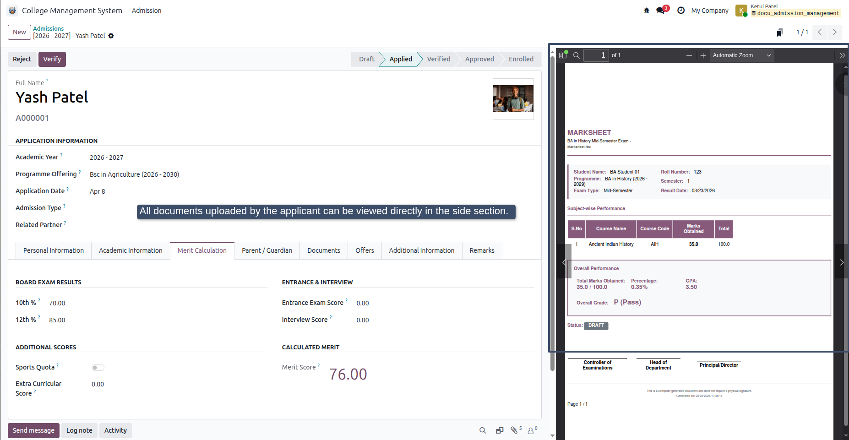The width and height of the screenshot is (849, 440).
Task: Show the next attachment arrow on the preview
Action: (x=841, y=261)
